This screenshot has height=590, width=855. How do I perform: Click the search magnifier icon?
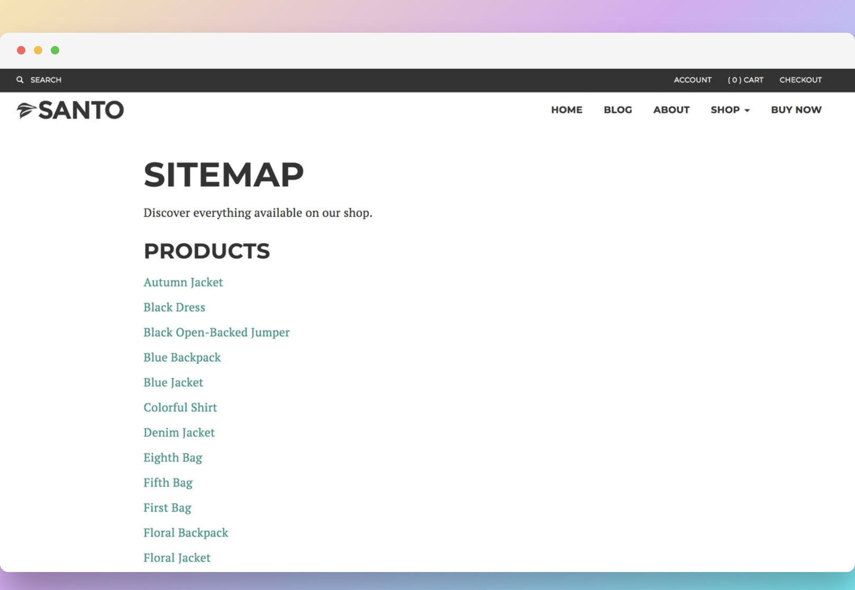pyautogui.click(x=20, y=80)
